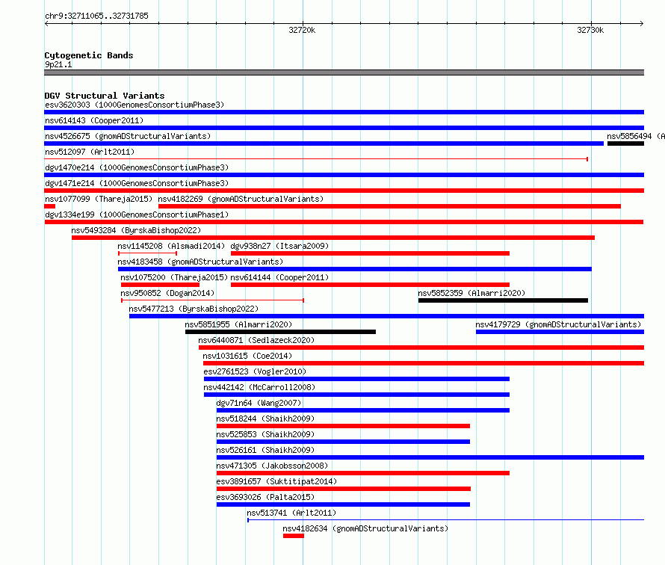Select nsv4183458 (gnomADStructuralVariants) label
This screenshot has width=665, height=565.
(200, 262)
